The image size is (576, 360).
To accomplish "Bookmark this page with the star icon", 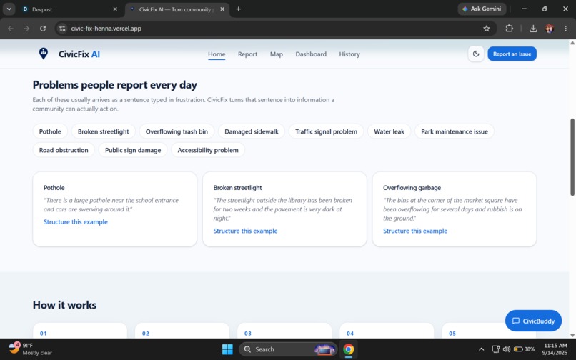I will (487, 29).
